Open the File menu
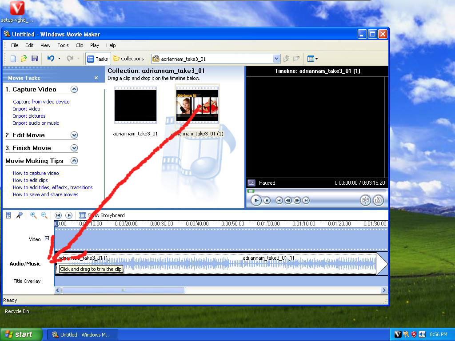Viewport: 455px width, 341px height. point(15,45)
